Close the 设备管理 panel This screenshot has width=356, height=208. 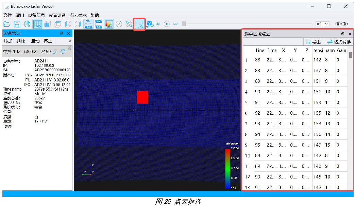tap(69, 33)
